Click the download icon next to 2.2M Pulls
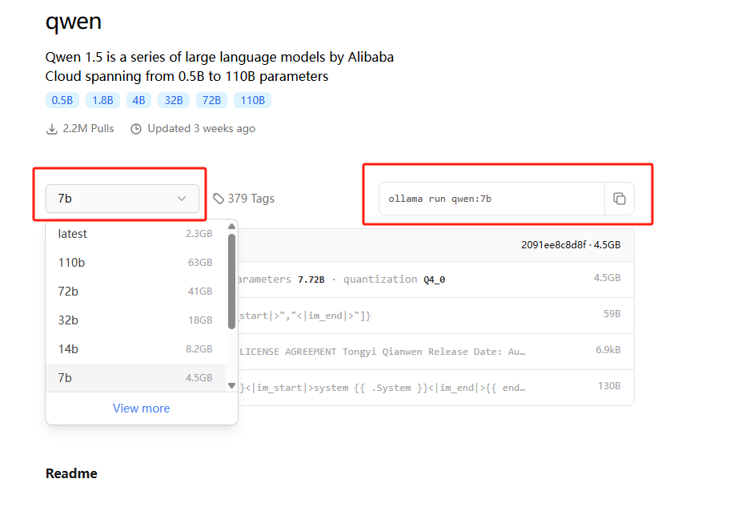Image resolution: width=746 pixels, height=507 pixels. 52,129
